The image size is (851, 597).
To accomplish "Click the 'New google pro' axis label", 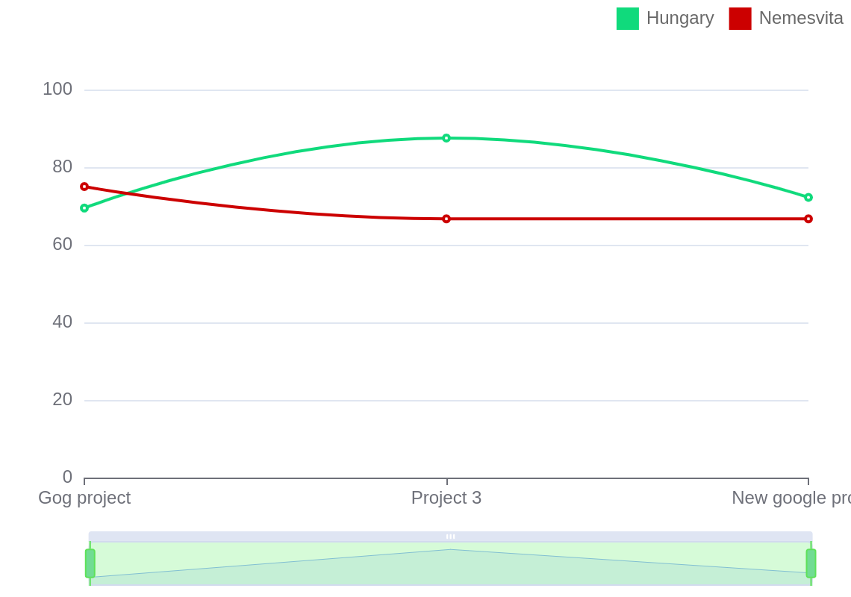I will [791, 498].
